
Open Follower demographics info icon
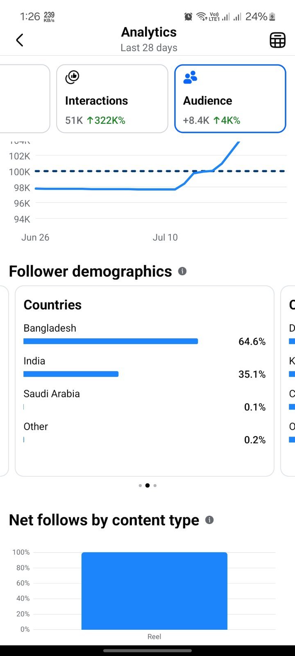pos(182,271)
